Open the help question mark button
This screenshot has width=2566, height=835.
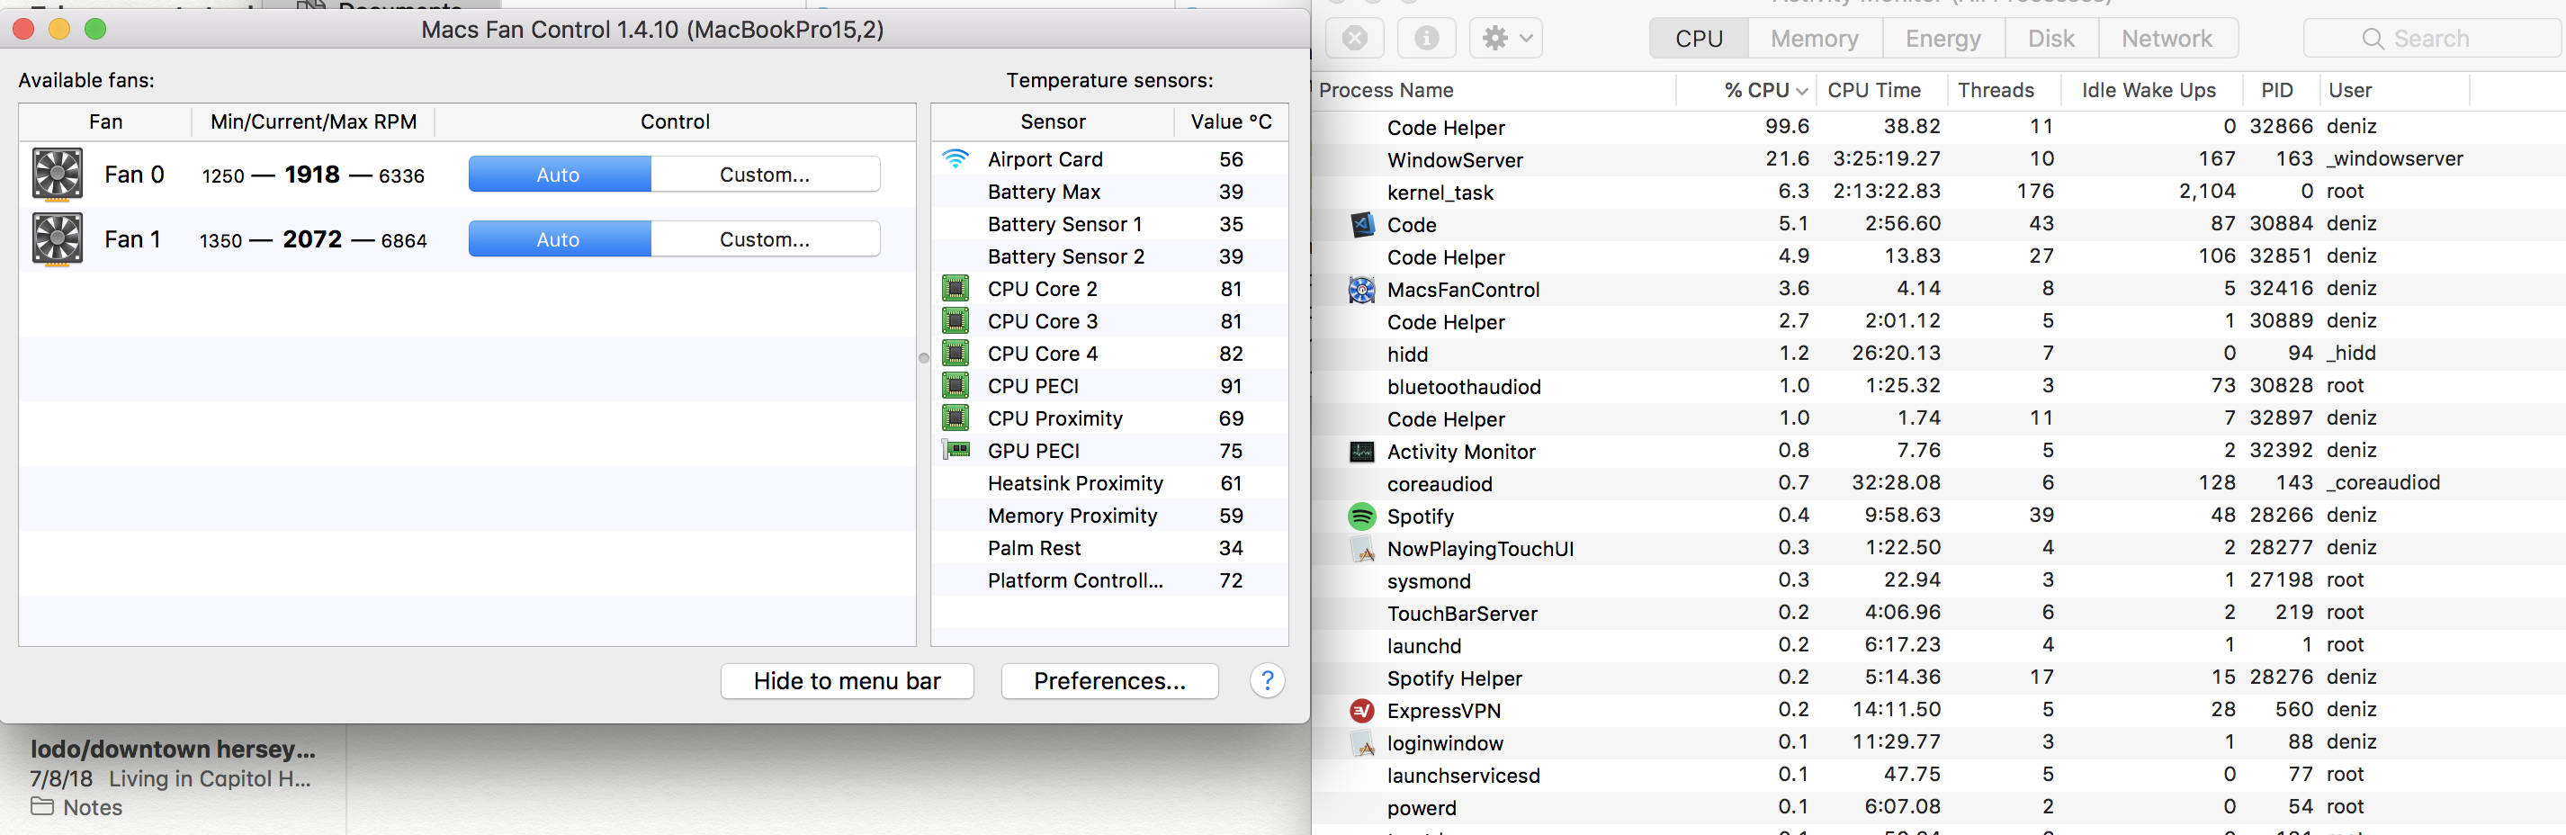1267,680
